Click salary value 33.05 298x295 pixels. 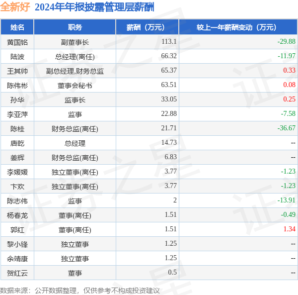point(169,99)
